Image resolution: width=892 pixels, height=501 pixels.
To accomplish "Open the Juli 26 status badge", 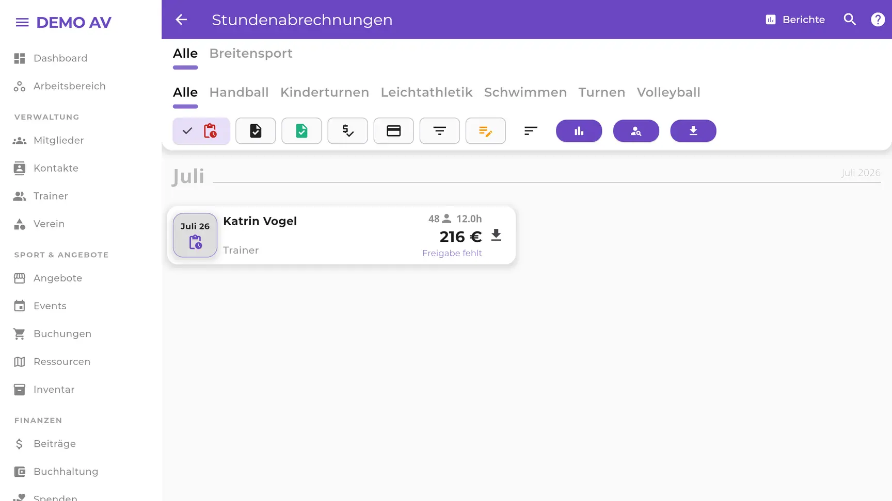I will pos(195,235).
